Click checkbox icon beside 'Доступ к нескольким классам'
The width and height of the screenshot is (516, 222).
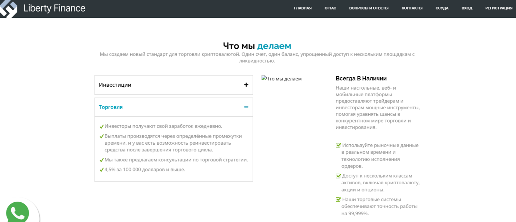338,176
